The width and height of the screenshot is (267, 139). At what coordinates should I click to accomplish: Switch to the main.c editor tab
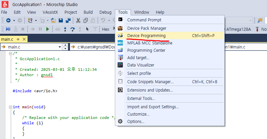7,39
